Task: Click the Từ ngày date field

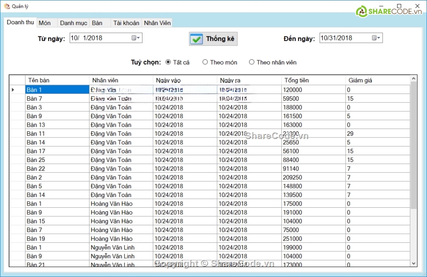Action: [x=106, y=38]
